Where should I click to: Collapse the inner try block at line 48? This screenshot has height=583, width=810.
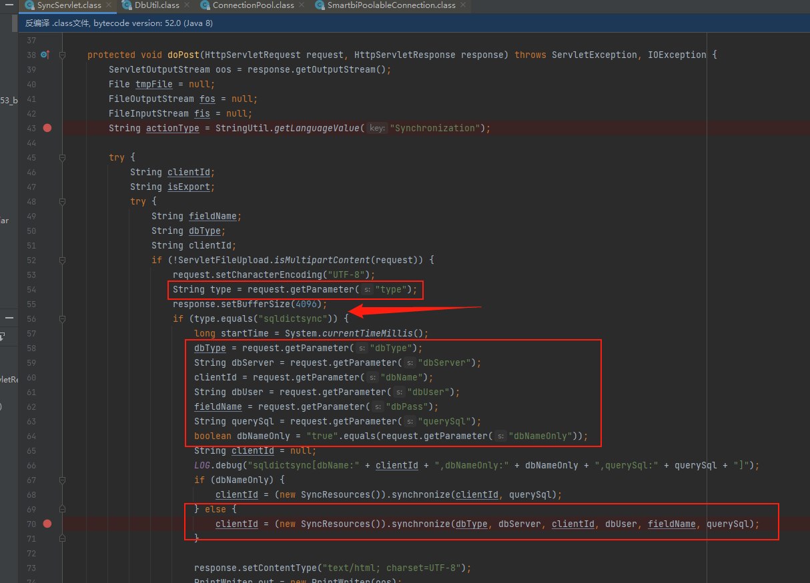(62, 202)
